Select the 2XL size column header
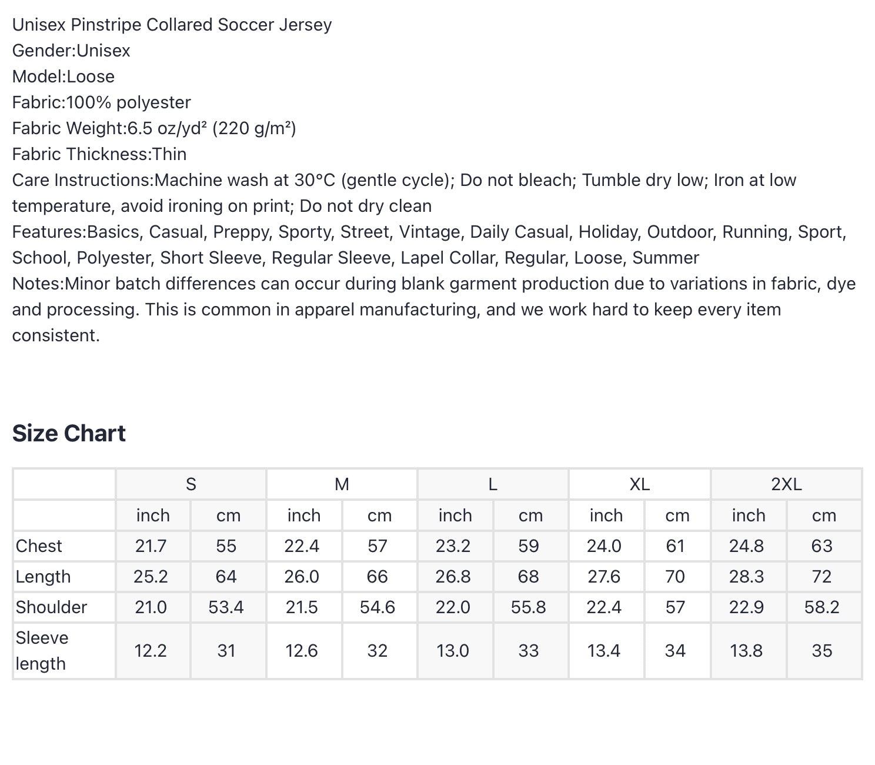 tap(786, 484)
